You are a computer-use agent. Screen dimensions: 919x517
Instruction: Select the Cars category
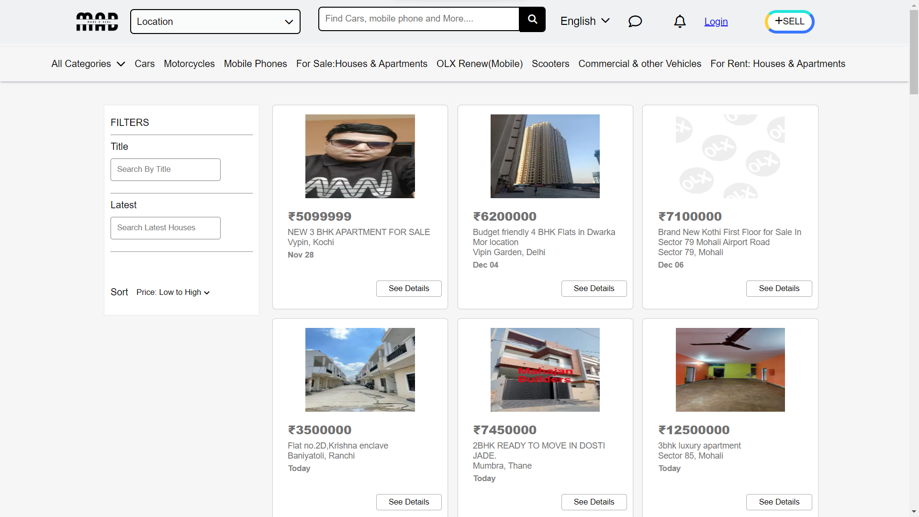(x=145, y=63)
